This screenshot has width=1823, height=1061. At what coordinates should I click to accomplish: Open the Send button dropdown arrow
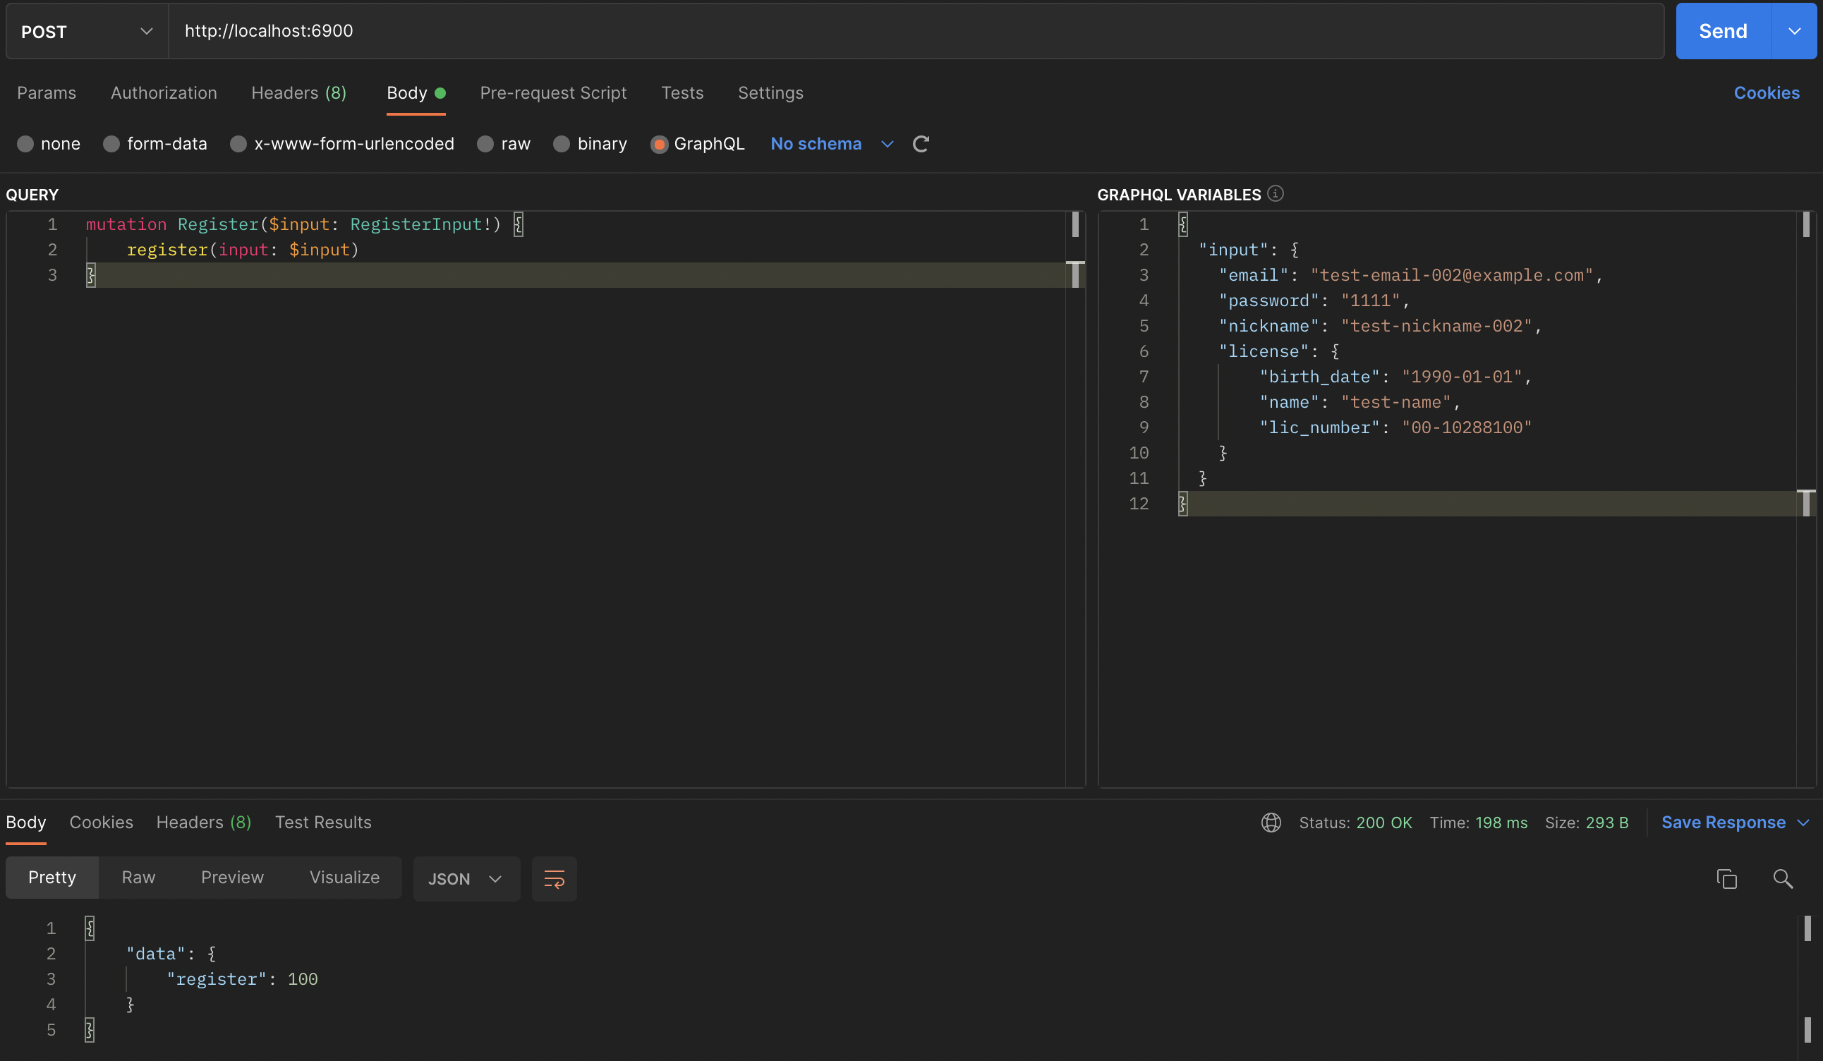(x=1794, y=31)
